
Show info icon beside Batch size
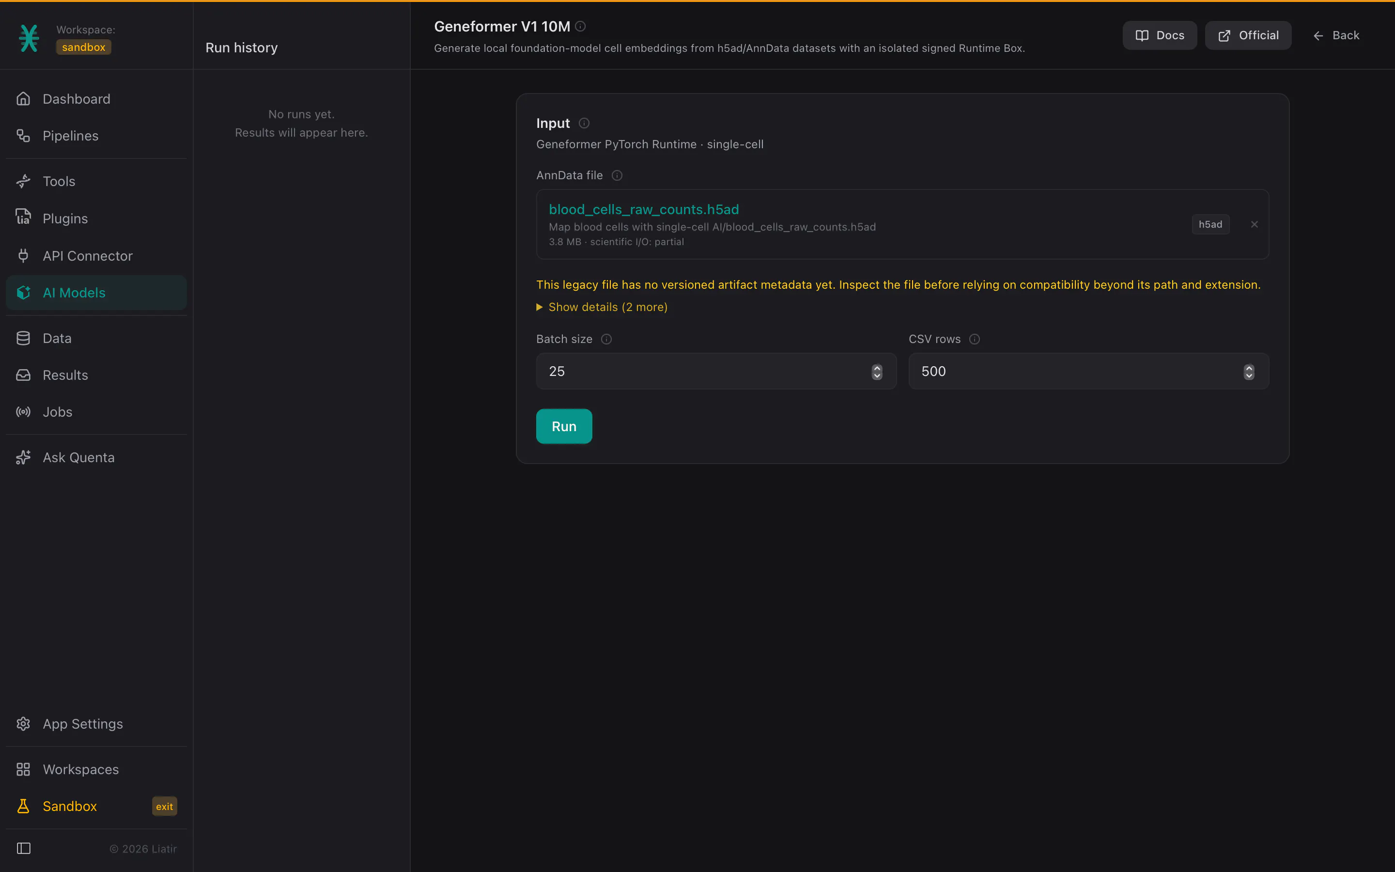tap(606, 339)
